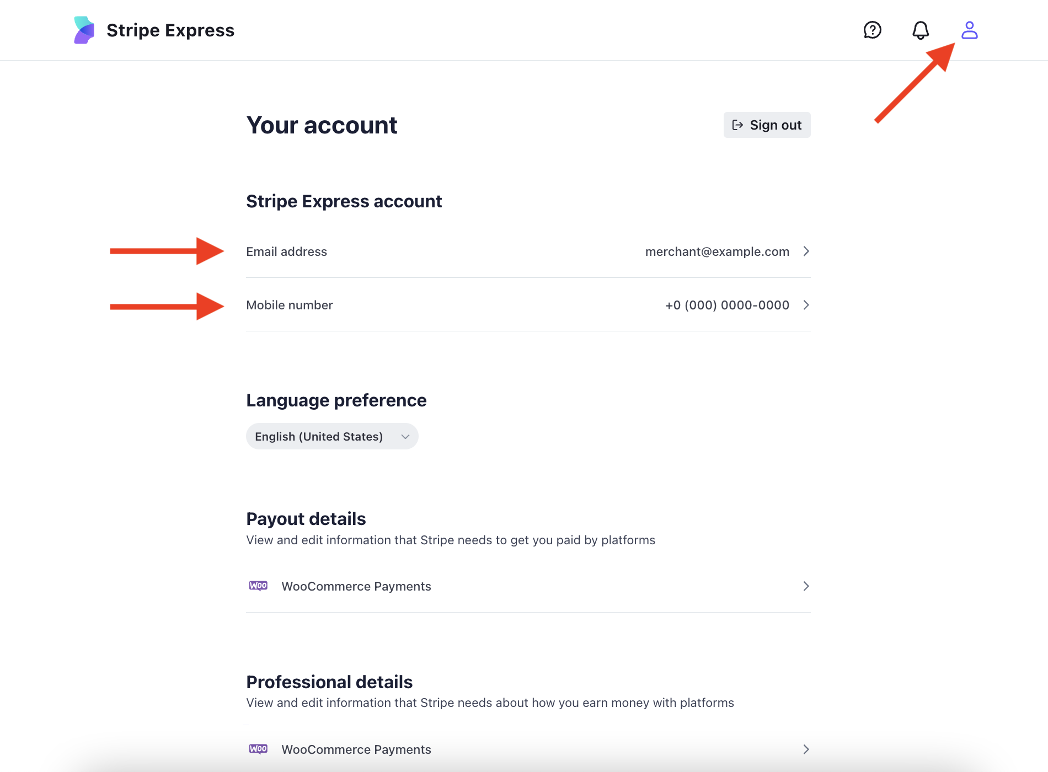Click Woo logo under Professional details
Screen dimensions: 1048x772
pos(258,749)
